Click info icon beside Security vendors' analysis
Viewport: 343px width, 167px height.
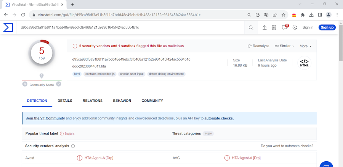coord(73,146)
